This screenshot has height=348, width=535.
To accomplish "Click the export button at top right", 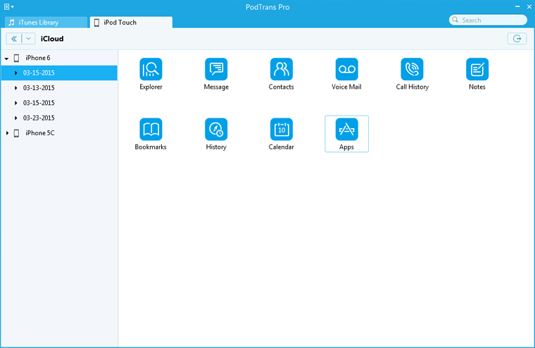I will tap(517, 39).
